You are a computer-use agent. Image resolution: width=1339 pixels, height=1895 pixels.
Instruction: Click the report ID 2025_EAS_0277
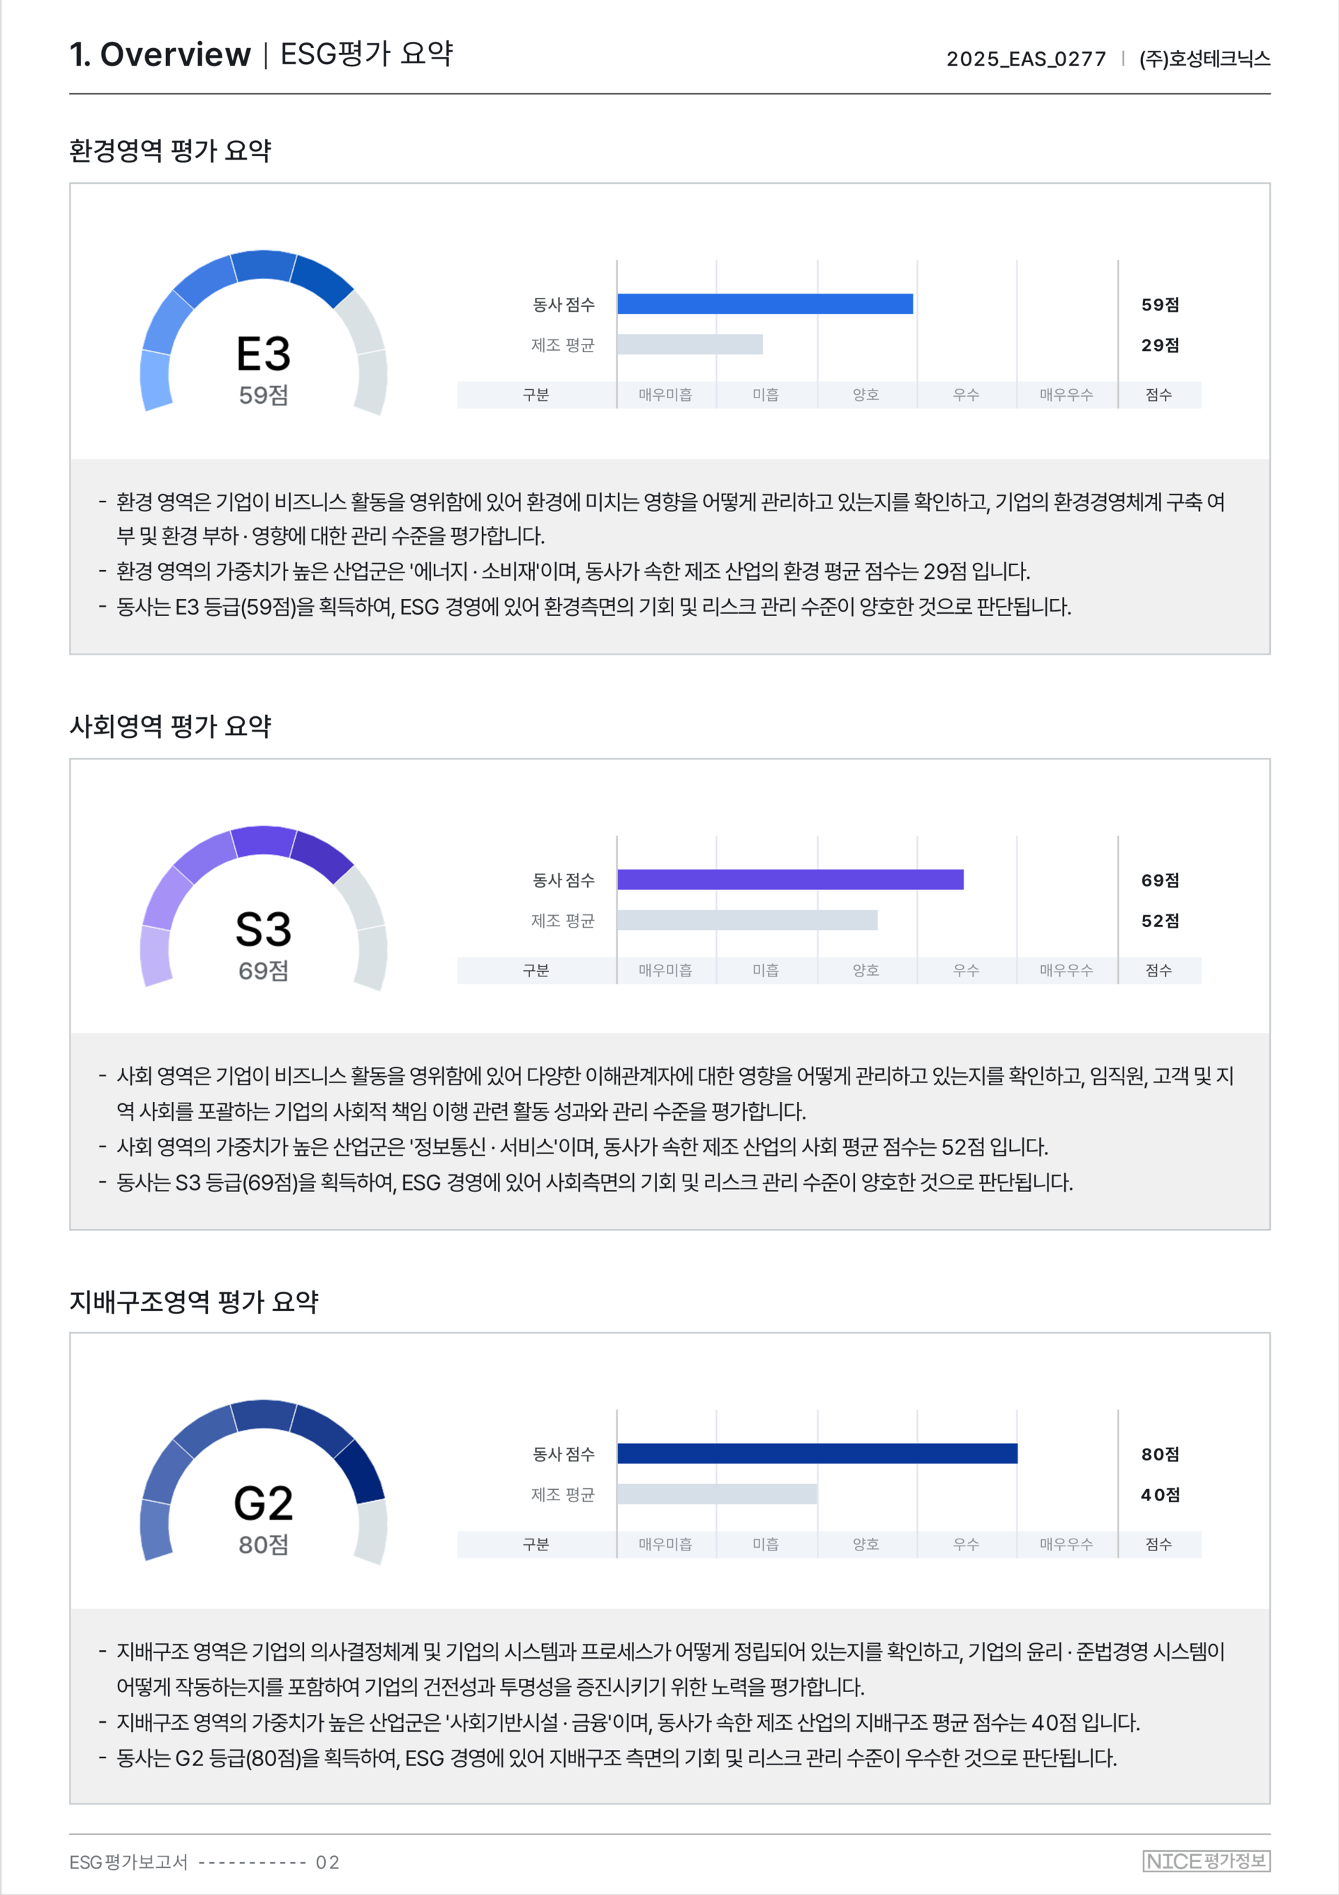1025,59
